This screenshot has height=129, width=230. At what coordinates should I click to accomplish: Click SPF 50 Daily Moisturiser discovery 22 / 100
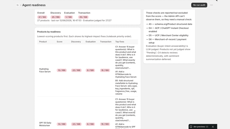tap(76, 124)
